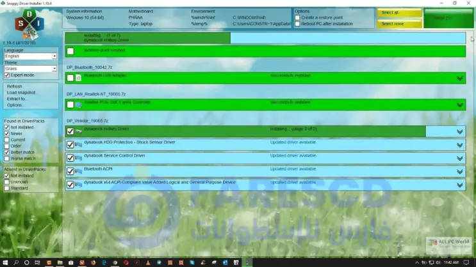Click the Select none button
Screen dimensions: 476x267
(400, 24)
